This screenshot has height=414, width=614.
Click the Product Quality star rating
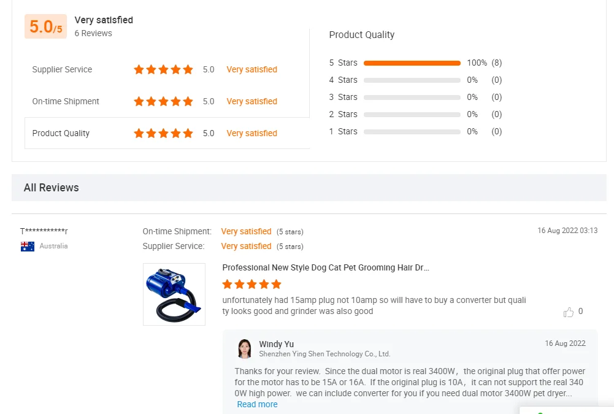(x=163, y=134)
